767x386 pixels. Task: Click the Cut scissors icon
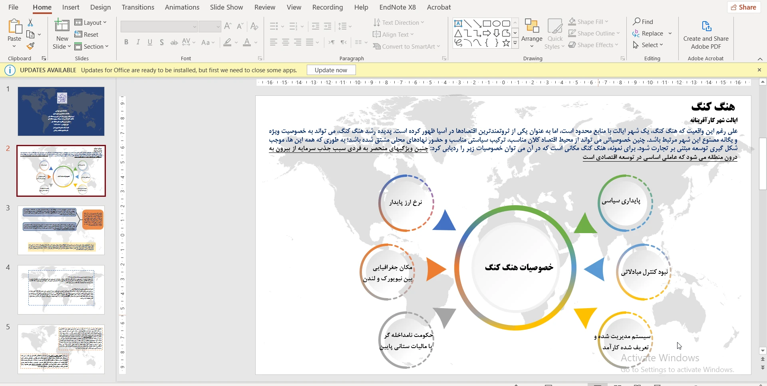30,23
